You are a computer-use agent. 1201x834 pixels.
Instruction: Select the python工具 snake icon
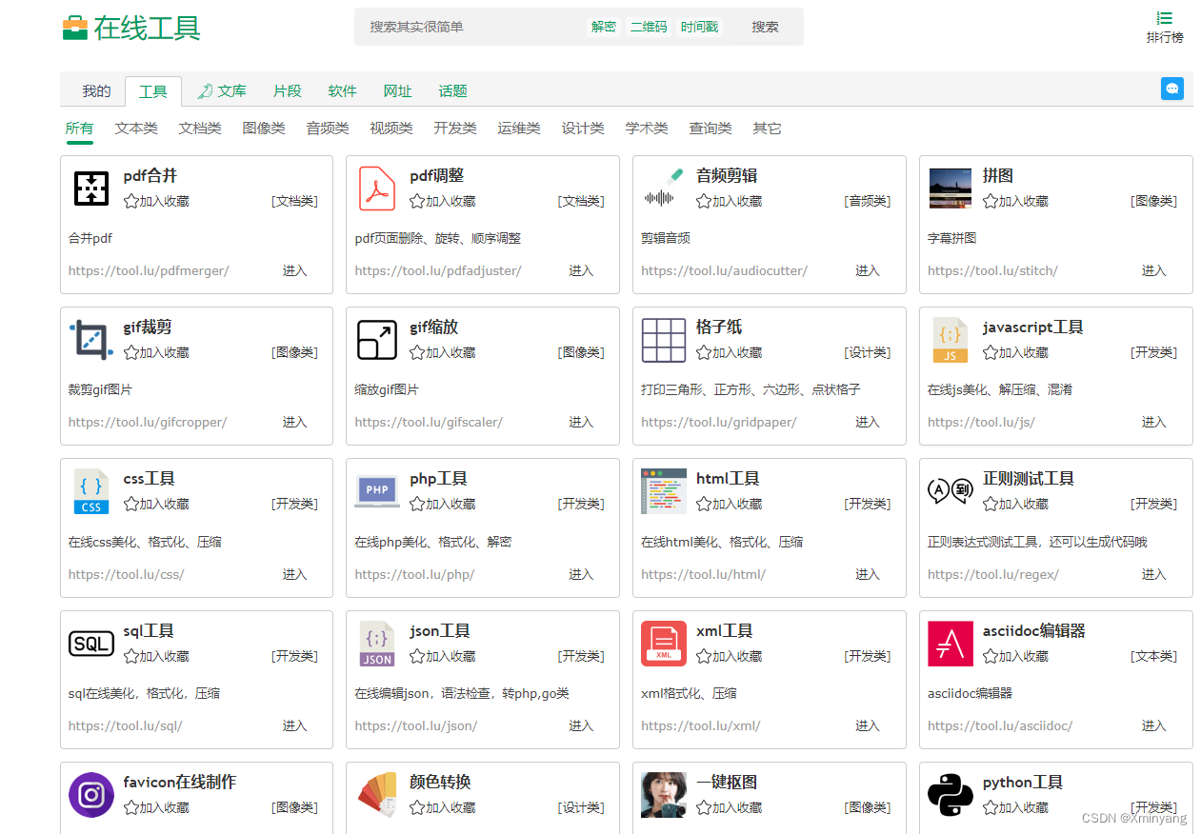950,794
